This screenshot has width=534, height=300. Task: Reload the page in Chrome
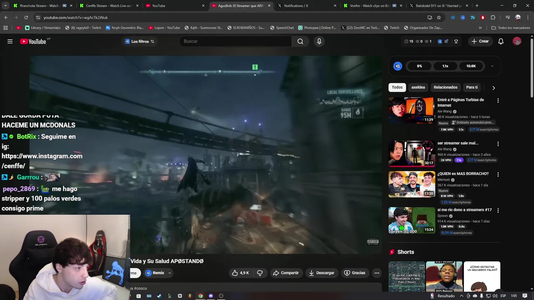pos(26,17)
